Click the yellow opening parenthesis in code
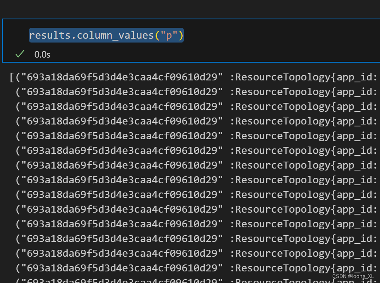This screenshot has height=283, width=380. (157, 36)
